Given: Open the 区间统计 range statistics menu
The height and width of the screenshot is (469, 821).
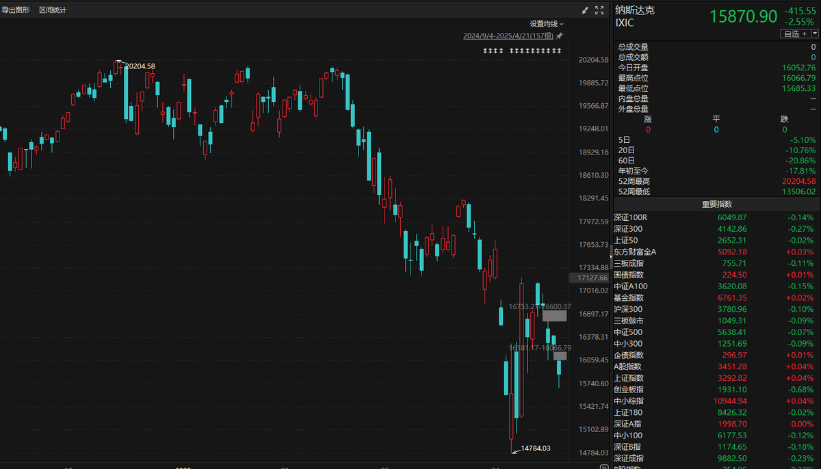Looking at the screenshot, I should 53,10.
